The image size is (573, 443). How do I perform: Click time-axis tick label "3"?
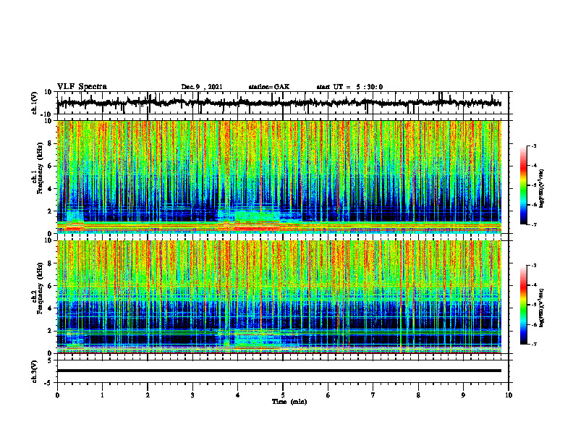[x=192, y=395]
